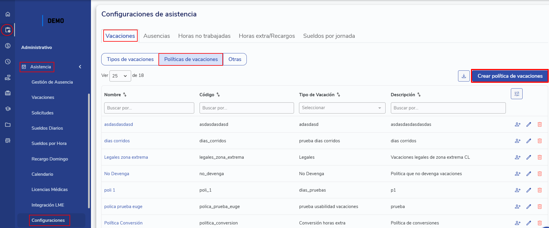Edit the dias corridos policy
This screenshot has height=228, width=549.
528,141
